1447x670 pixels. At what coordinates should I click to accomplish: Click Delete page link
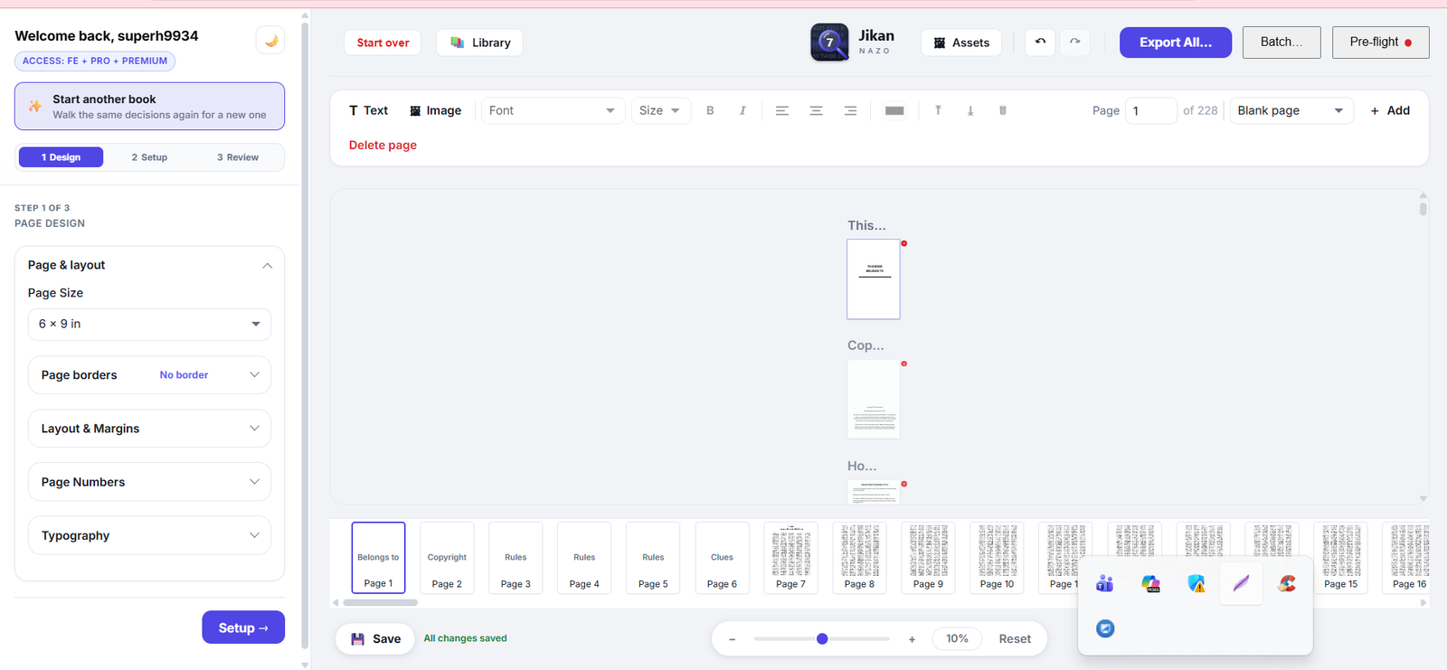click(383, 145)
